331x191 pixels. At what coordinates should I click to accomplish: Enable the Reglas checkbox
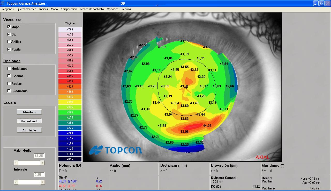click(x=9, y=84)
